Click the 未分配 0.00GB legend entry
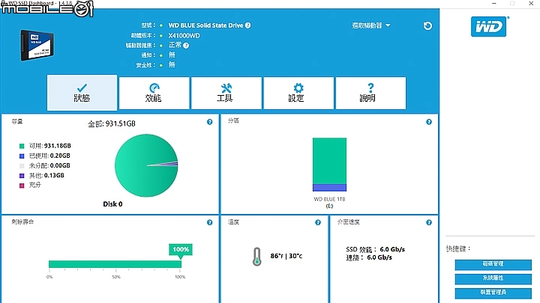The height and width of the screenshot is (303, 540). coord(49,165)
